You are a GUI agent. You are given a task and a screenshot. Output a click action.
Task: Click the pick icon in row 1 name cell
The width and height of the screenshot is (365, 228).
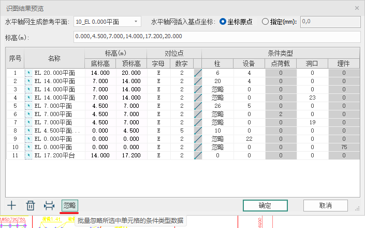pyautogui.click(x=28, y=73)
